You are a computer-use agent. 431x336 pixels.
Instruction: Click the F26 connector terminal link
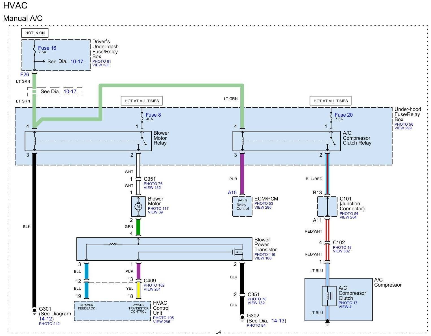(x=25, y=75)
